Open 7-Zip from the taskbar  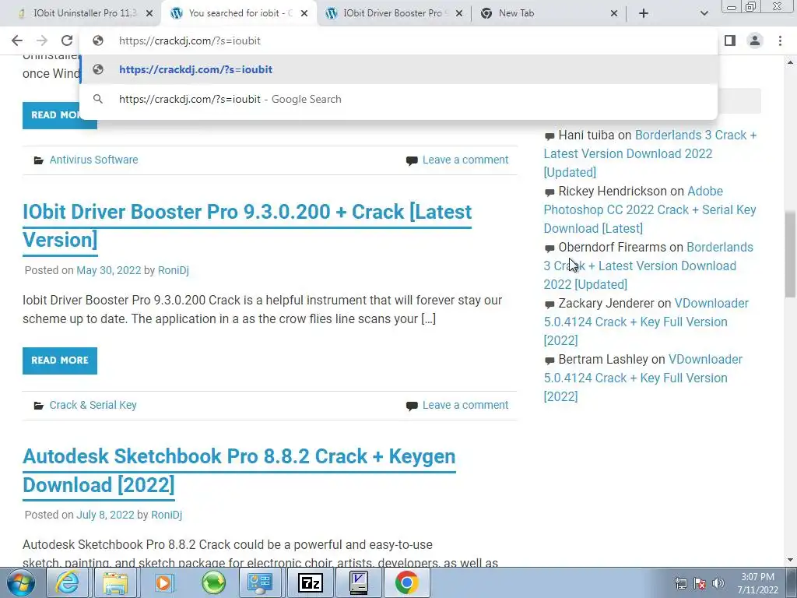(311, 582)
